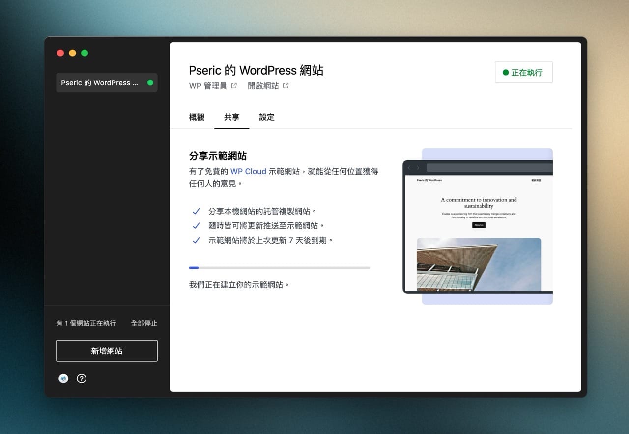Click checkmark beside 示範網站將於上次更新
Screen dimensions: 629x434
[196, 240]
